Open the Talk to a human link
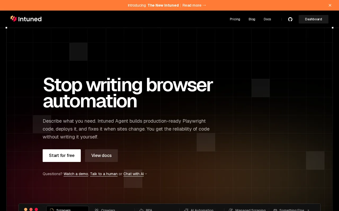This screenshot has height=211, width=339. click(104, 174)
